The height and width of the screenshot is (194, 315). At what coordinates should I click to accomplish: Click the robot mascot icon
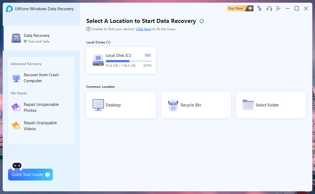click(x=17, y=165)
